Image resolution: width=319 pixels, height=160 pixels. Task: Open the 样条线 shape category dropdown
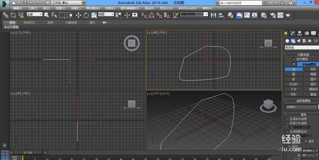pos(301,48)
